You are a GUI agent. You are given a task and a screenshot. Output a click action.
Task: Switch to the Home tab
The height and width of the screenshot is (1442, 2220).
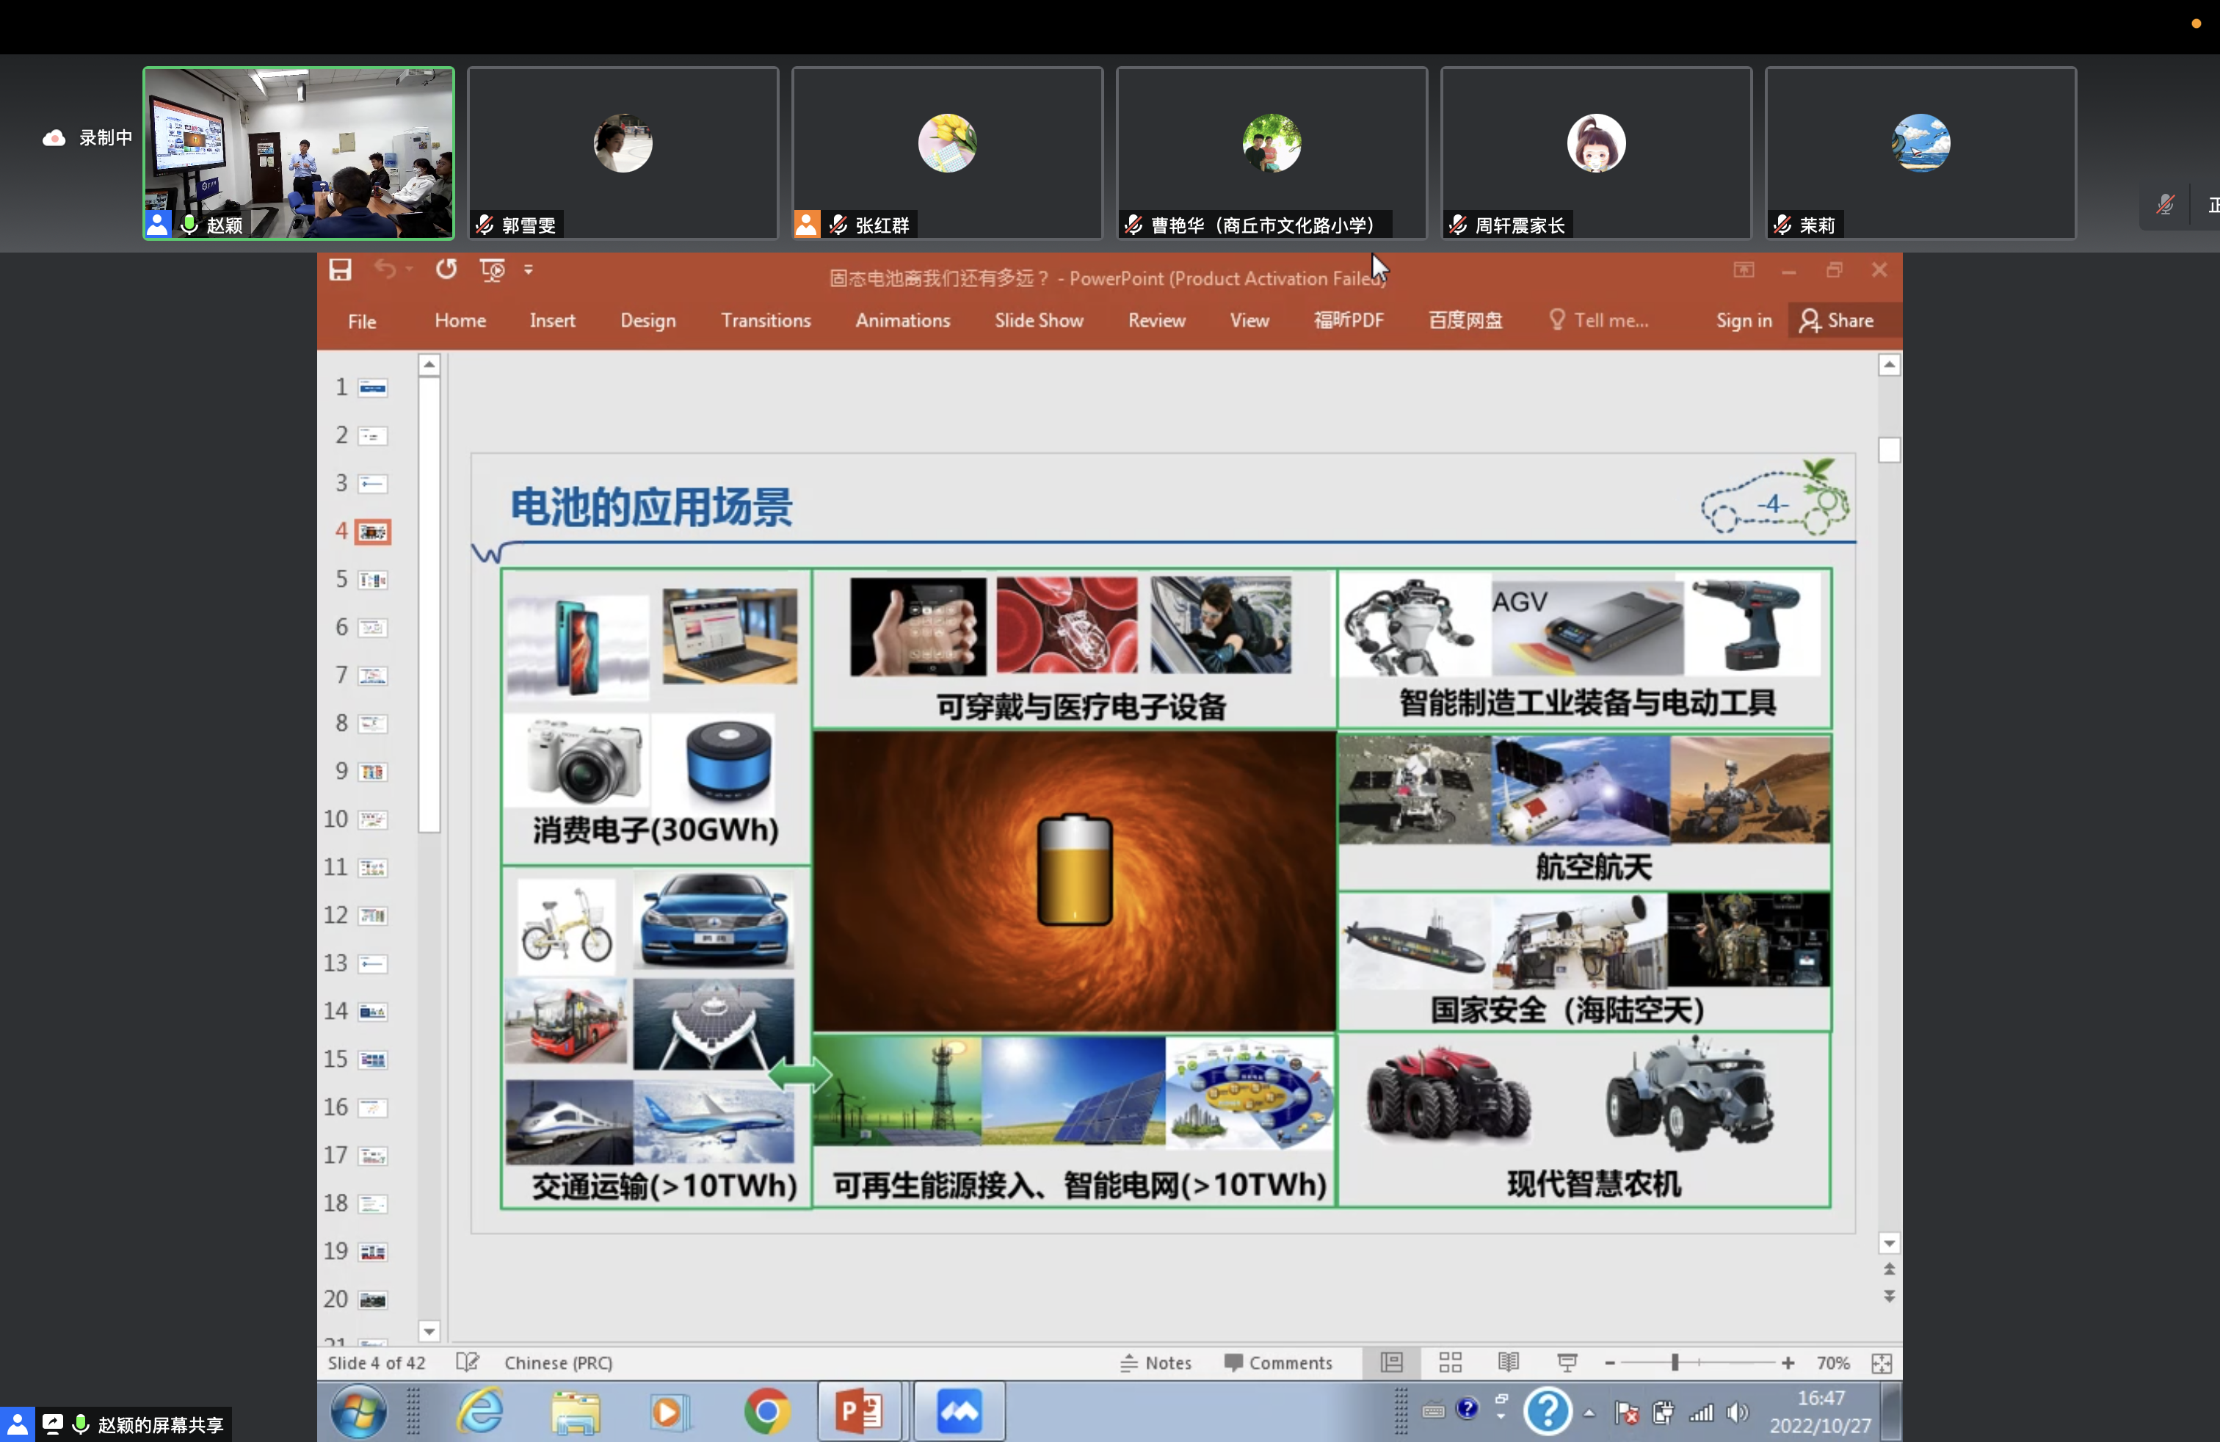click(x=460, y=320)
